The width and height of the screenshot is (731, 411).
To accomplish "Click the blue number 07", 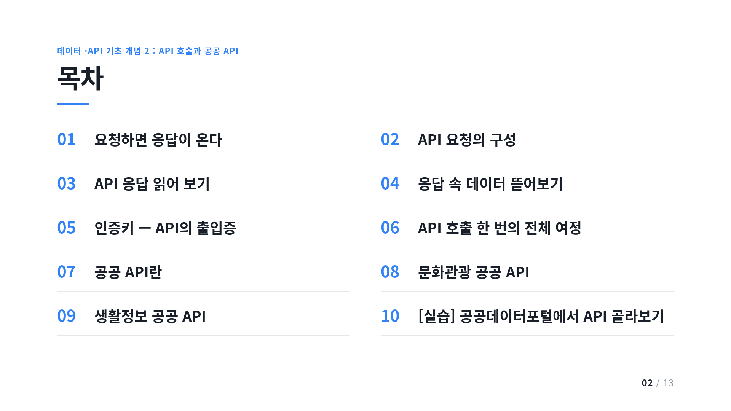I will [66, 272].
